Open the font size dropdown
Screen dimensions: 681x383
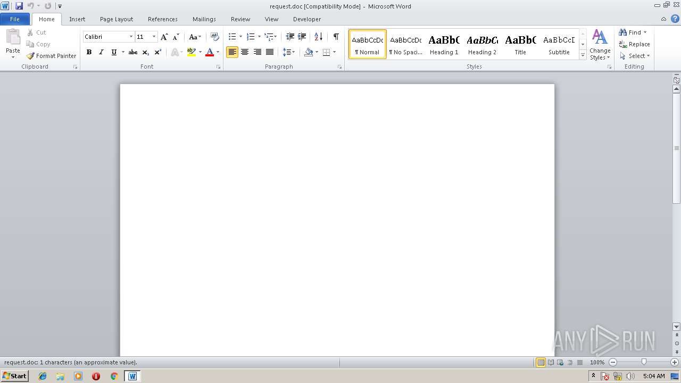[x=154, y=37]
